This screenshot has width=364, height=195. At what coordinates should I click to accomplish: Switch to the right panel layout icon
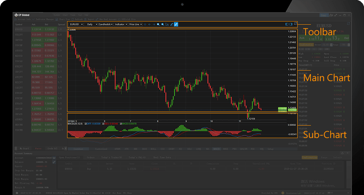(291, 24)
